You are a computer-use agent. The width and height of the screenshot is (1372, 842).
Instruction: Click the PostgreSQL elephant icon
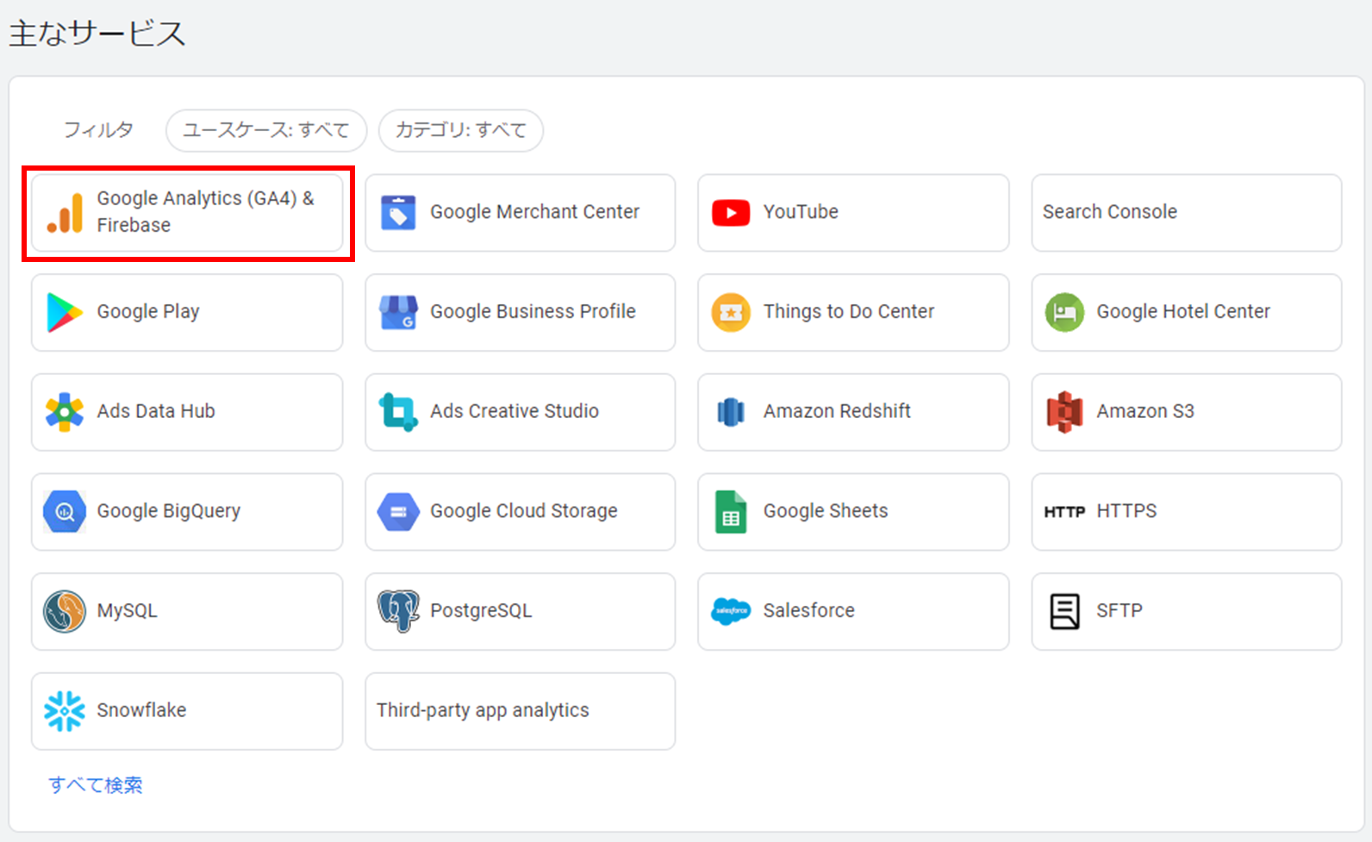pyautogui.click(x=398, y=612)
